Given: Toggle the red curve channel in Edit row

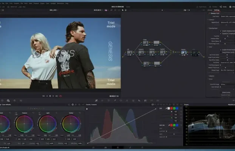Looking at the screenshot, I should [x=171, y=108].
